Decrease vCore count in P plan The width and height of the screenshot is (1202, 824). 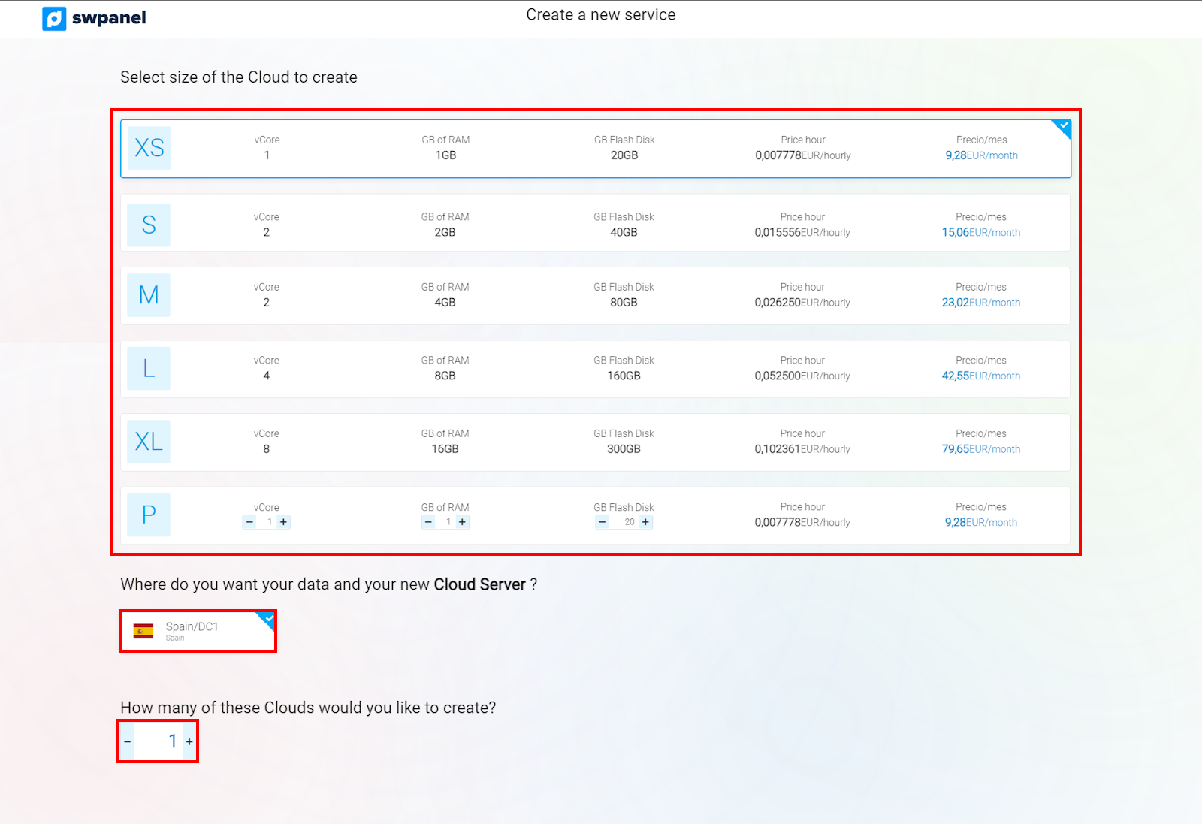pyautogui.click(x=249, y=522)
